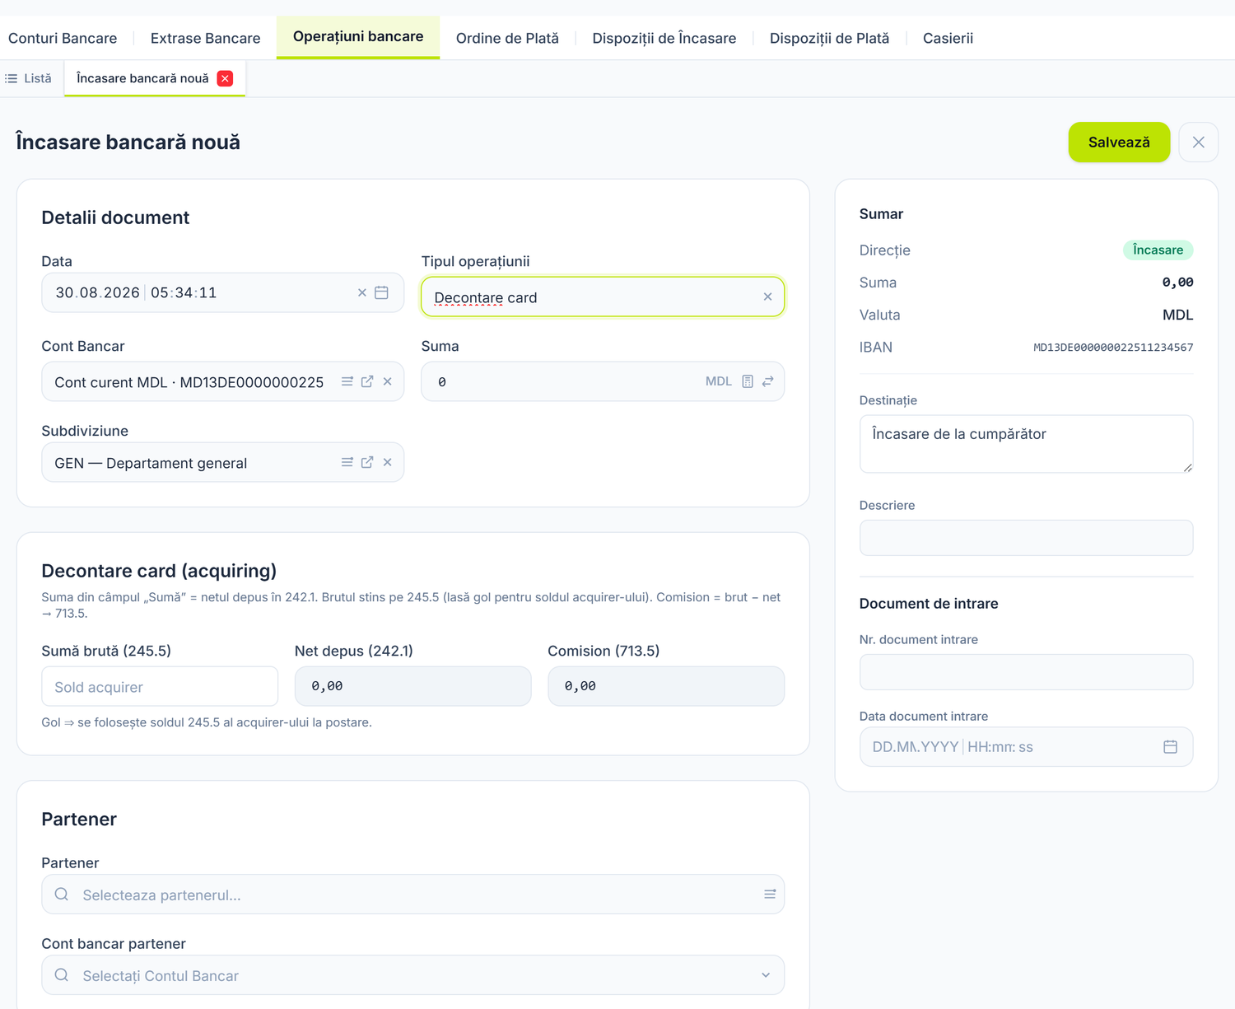Image resolution: width=1235 pixels, height=1009 pixels.
Task: Open list picker for Subdiviziune
Action: [347, 462]
